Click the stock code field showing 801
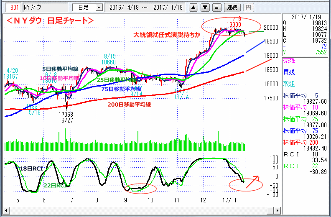The image size is (331, 217). pyautogui.click(x=14, y=8)
